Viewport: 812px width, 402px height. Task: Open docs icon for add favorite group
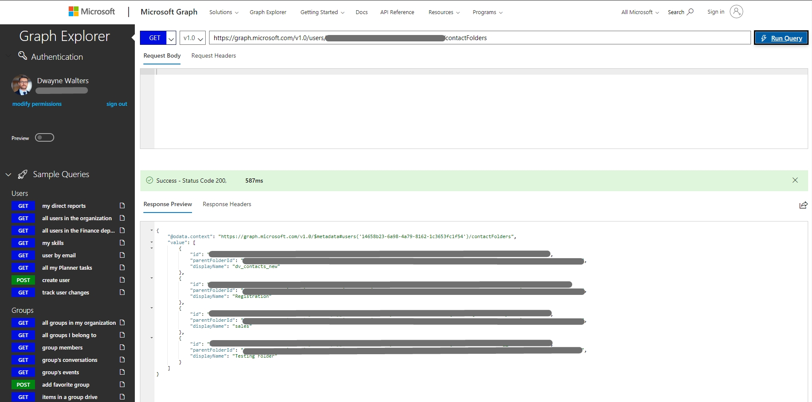coord(122,385)
